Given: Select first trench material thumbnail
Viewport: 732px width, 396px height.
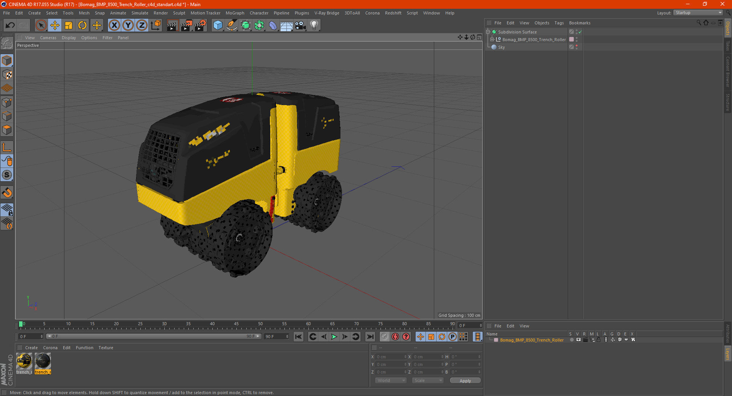Looking at the screenshot, I should [x=24, y=361].
